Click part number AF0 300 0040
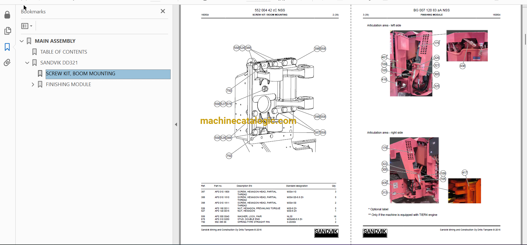 222,216
